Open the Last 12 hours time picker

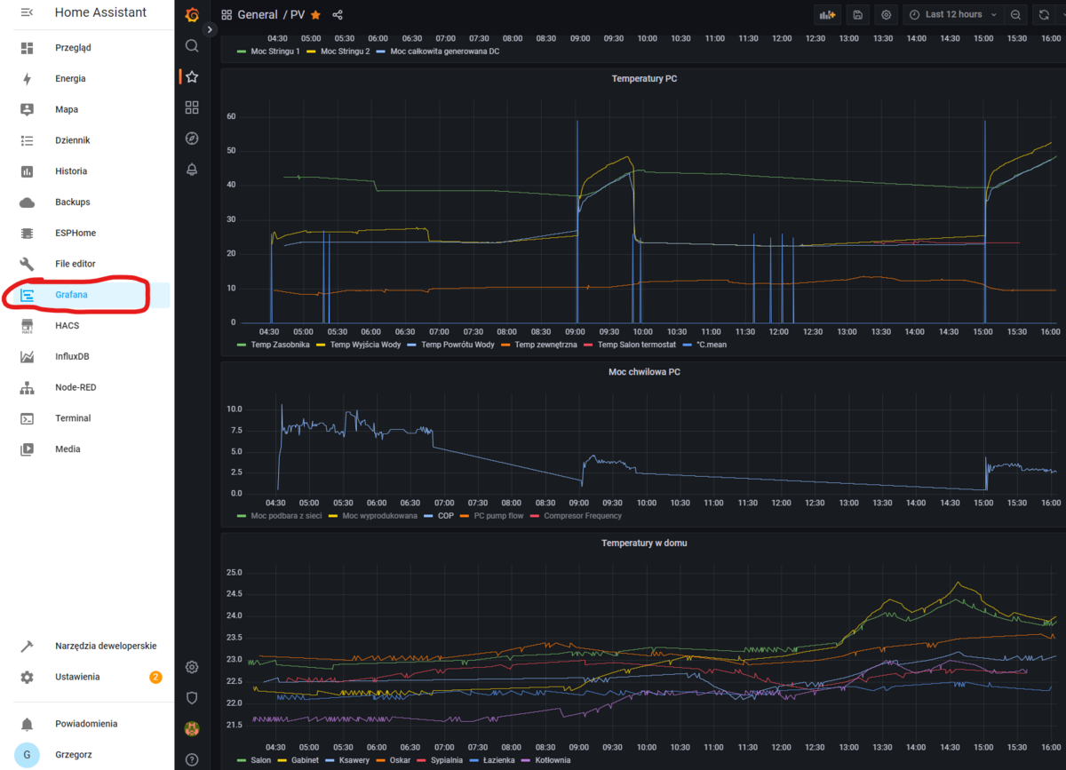[953, 14]
